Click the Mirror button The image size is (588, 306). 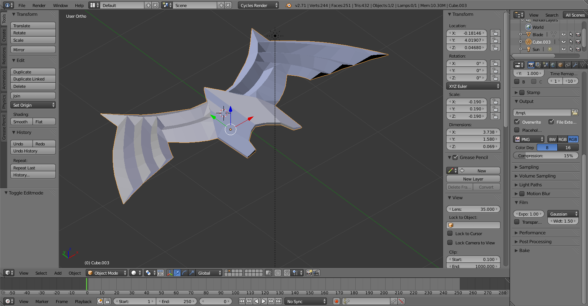(33, 50)
